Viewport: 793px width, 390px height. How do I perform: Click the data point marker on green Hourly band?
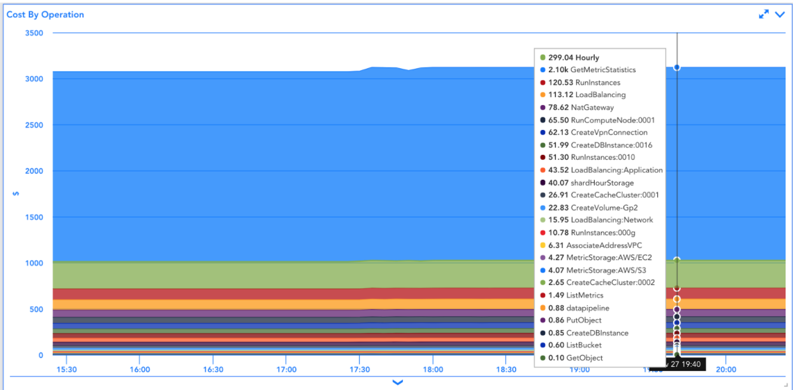pos(677,260)
